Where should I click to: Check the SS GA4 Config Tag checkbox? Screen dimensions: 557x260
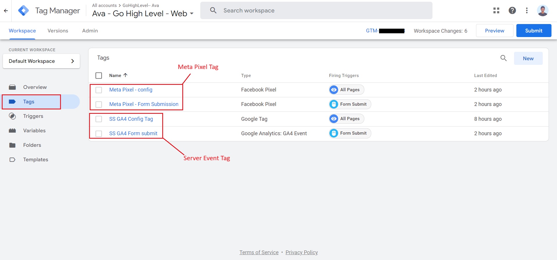click(99, 119)
